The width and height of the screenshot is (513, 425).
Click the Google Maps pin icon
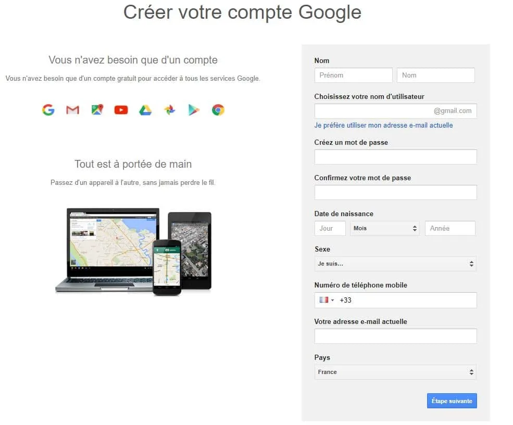click(x=97, y=109)
